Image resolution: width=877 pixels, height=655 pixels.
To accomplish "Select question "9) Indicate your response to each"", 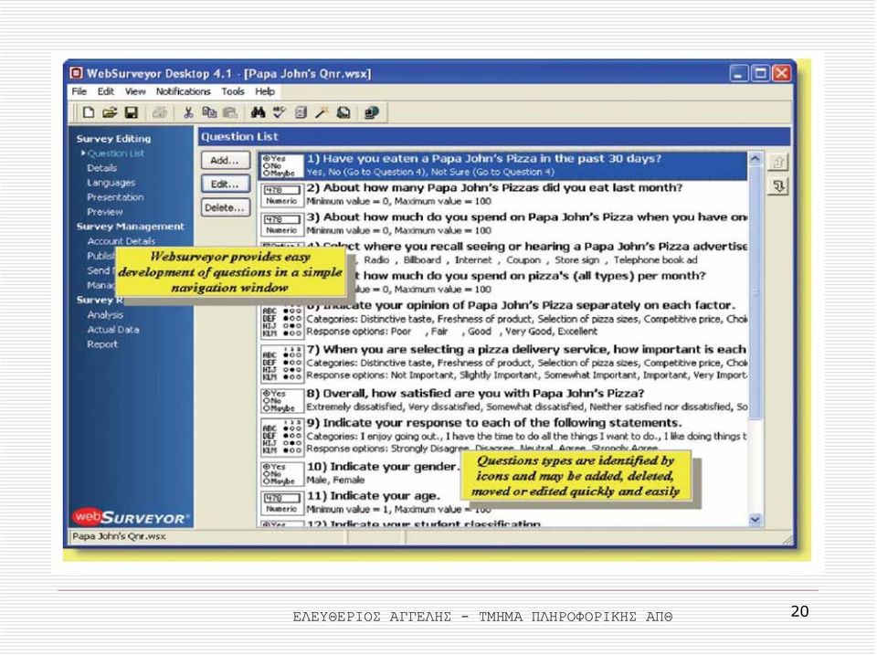I will (503, 435).
